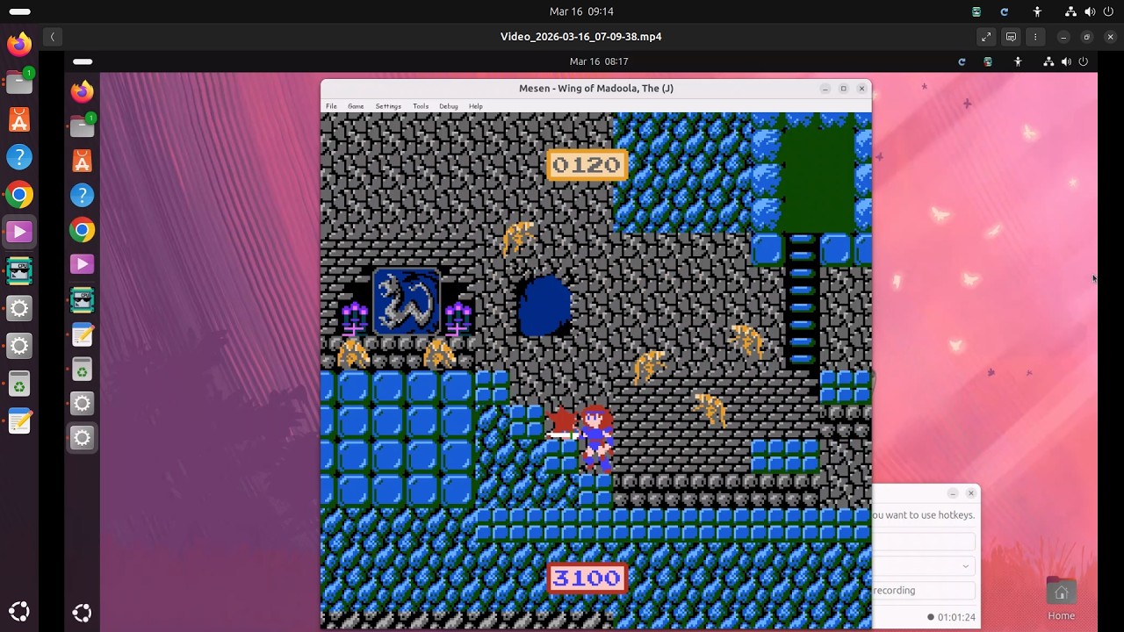Click Files in the recorded desktop's dock
Screen dimensions: 1124x632
[x=82, y=126]
